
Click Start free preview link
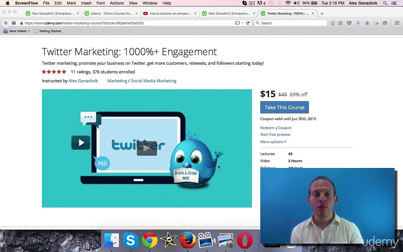275,134
